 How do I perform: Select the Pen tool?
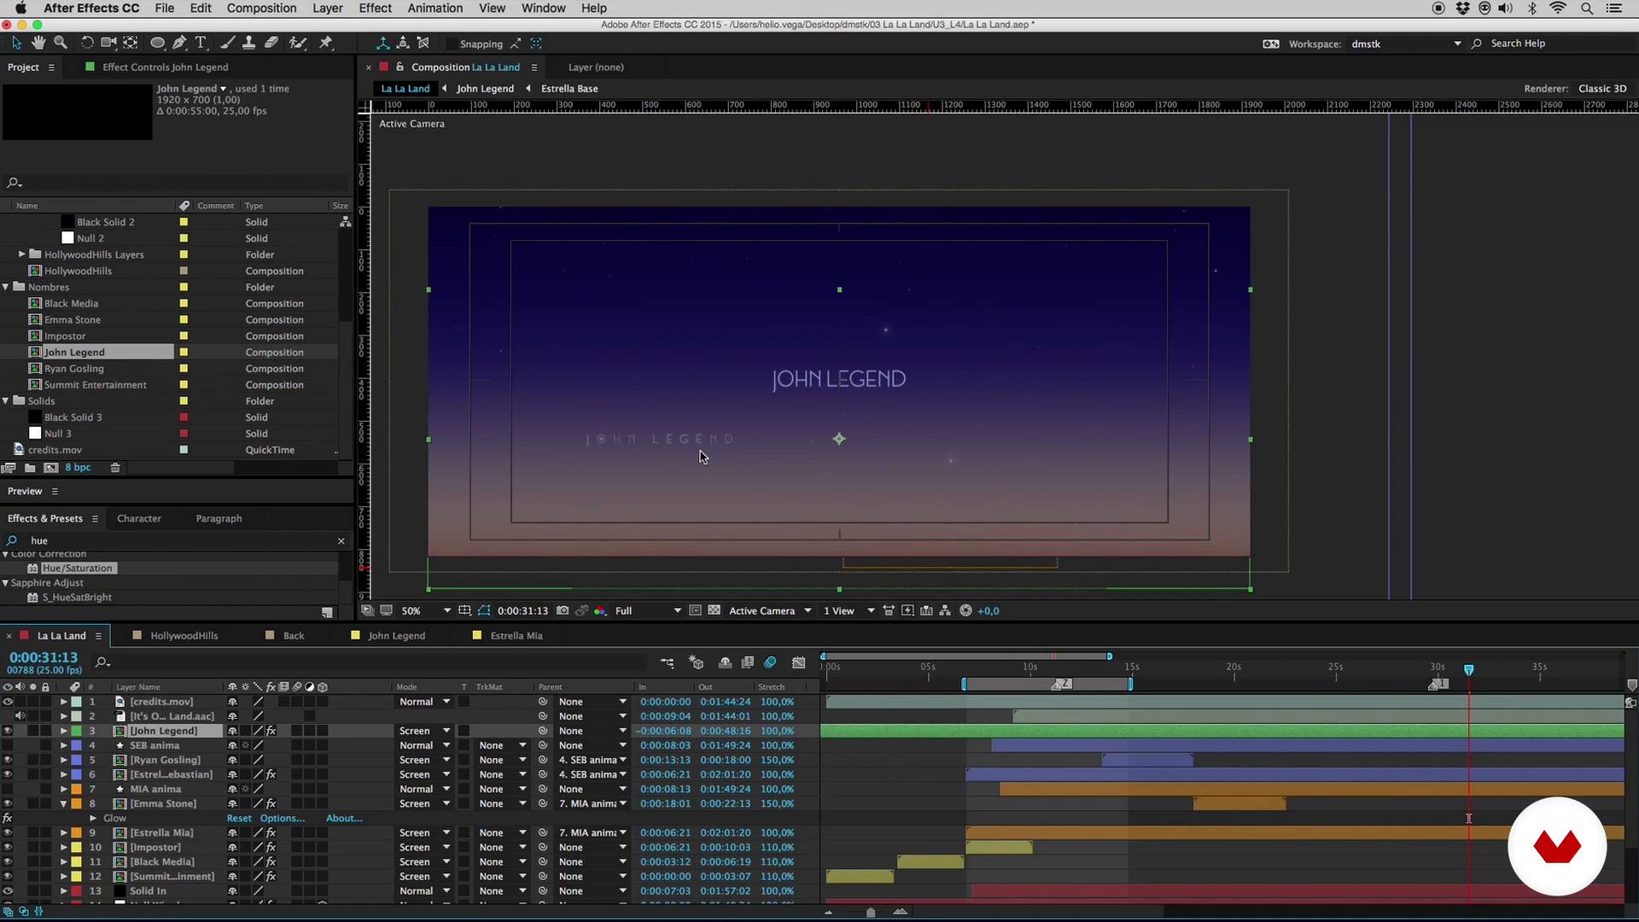(x=179, y=43)
